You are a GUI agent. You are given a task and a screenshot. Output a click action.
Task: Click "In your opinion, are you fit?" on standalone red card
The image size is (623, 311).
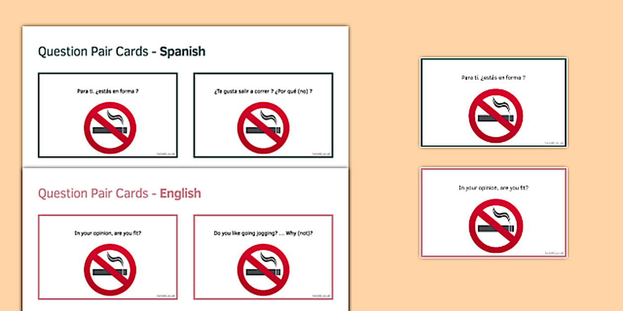(493, 188)
